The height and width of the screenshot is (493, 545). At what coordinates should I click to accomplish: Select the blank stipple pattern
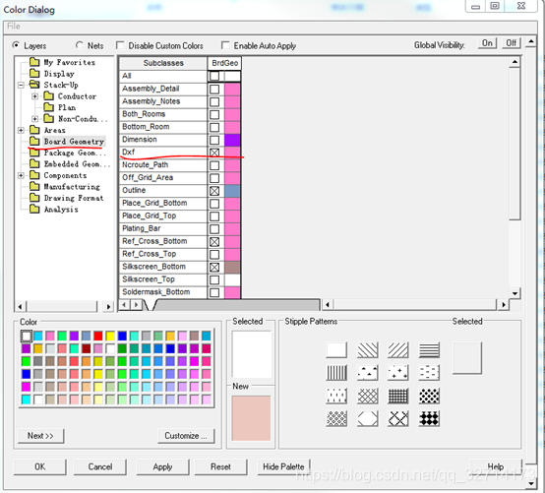pyautogui.click(x=336, y=350)
